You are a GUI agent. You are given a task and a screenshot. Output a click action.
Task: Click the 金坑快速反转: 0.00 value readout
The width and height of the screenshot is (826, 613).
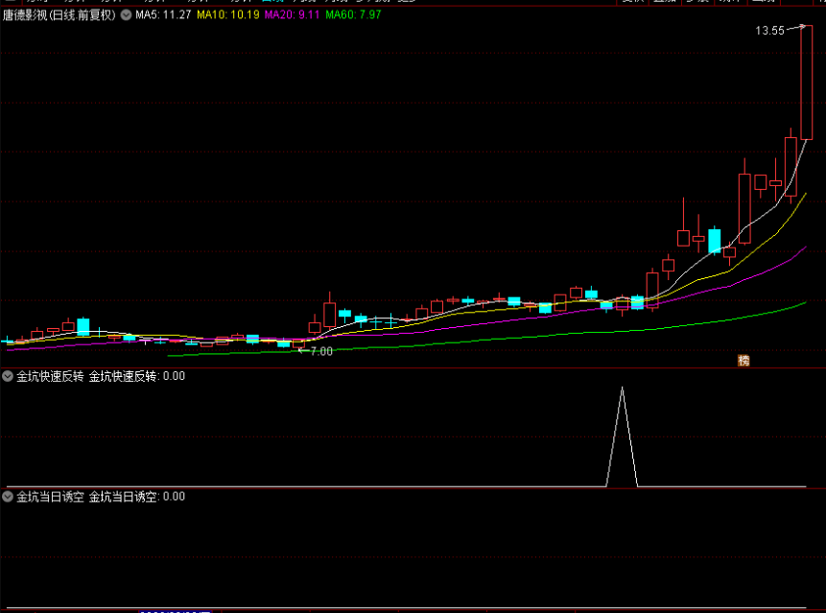coord(137,376)
